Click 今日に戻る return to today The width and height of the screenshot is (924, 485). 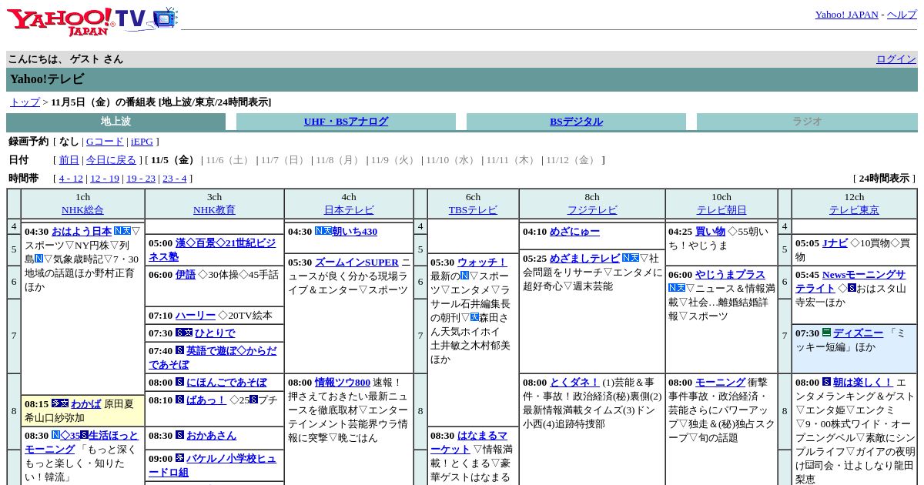tap(111, 160)
